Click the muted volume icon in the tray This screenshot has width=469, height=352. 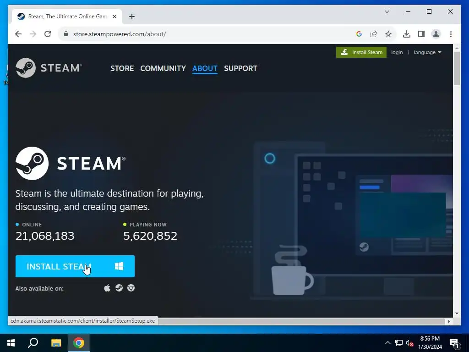[x=409, y=343]
